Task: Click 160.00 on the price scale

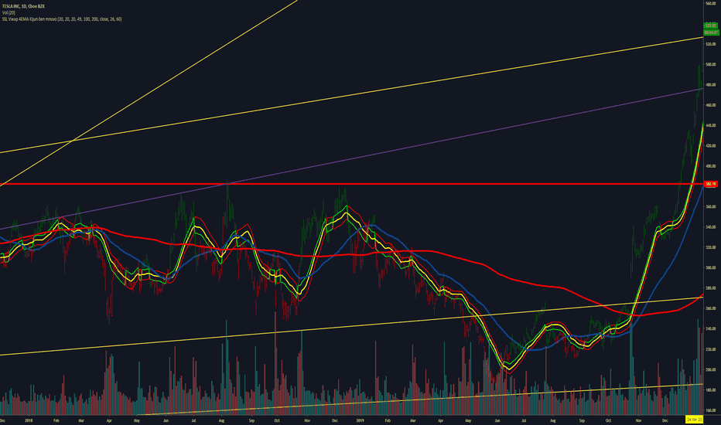Action: pos(711,410)
